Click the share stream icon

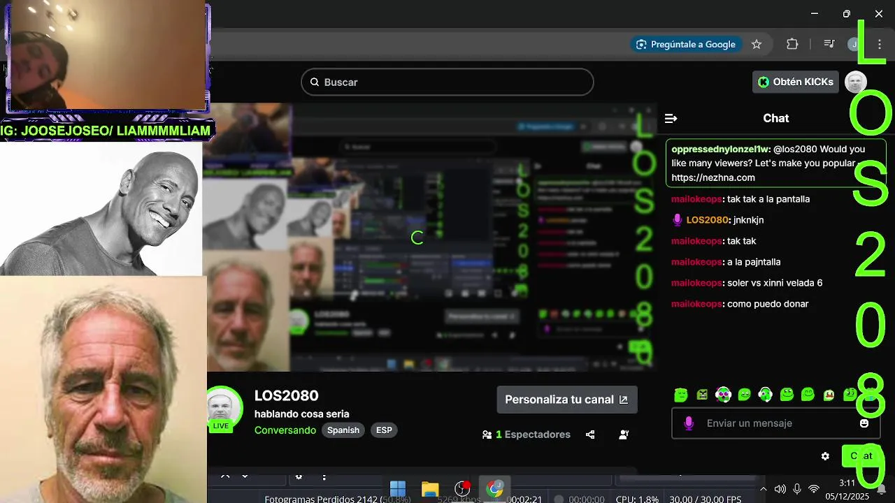click(x=590, y=435)
